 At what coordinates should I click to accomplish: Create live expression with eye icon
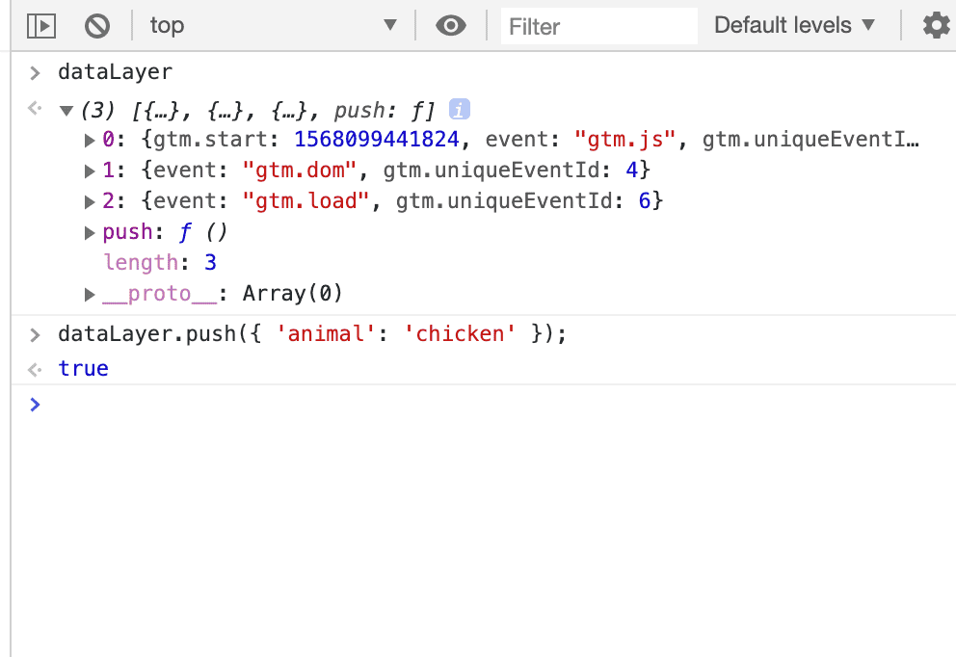tap(450, 26)
